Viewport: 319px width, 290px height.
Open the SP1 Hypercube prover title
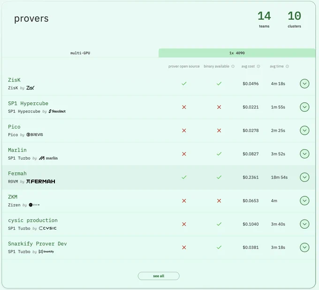pos(28,103)
